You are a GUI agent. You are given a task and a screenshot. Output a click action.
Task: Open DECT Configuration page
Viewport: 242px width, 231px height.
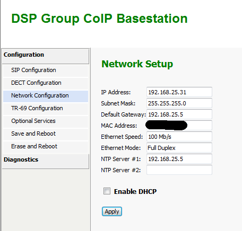[46, 83]
